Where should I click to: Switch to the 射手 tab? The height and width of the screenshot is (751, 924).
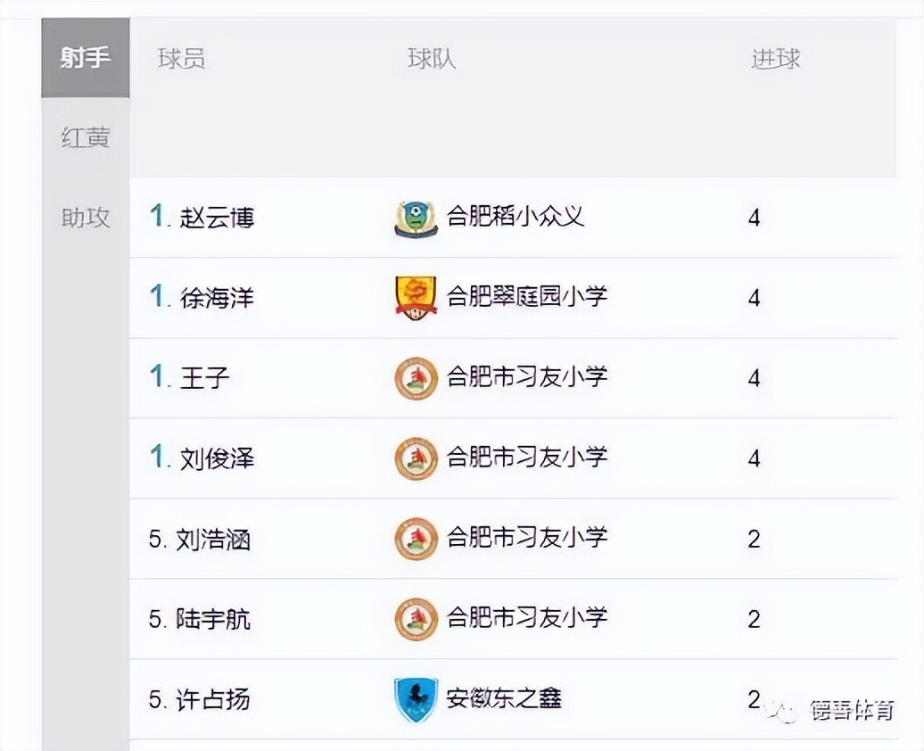85,56
